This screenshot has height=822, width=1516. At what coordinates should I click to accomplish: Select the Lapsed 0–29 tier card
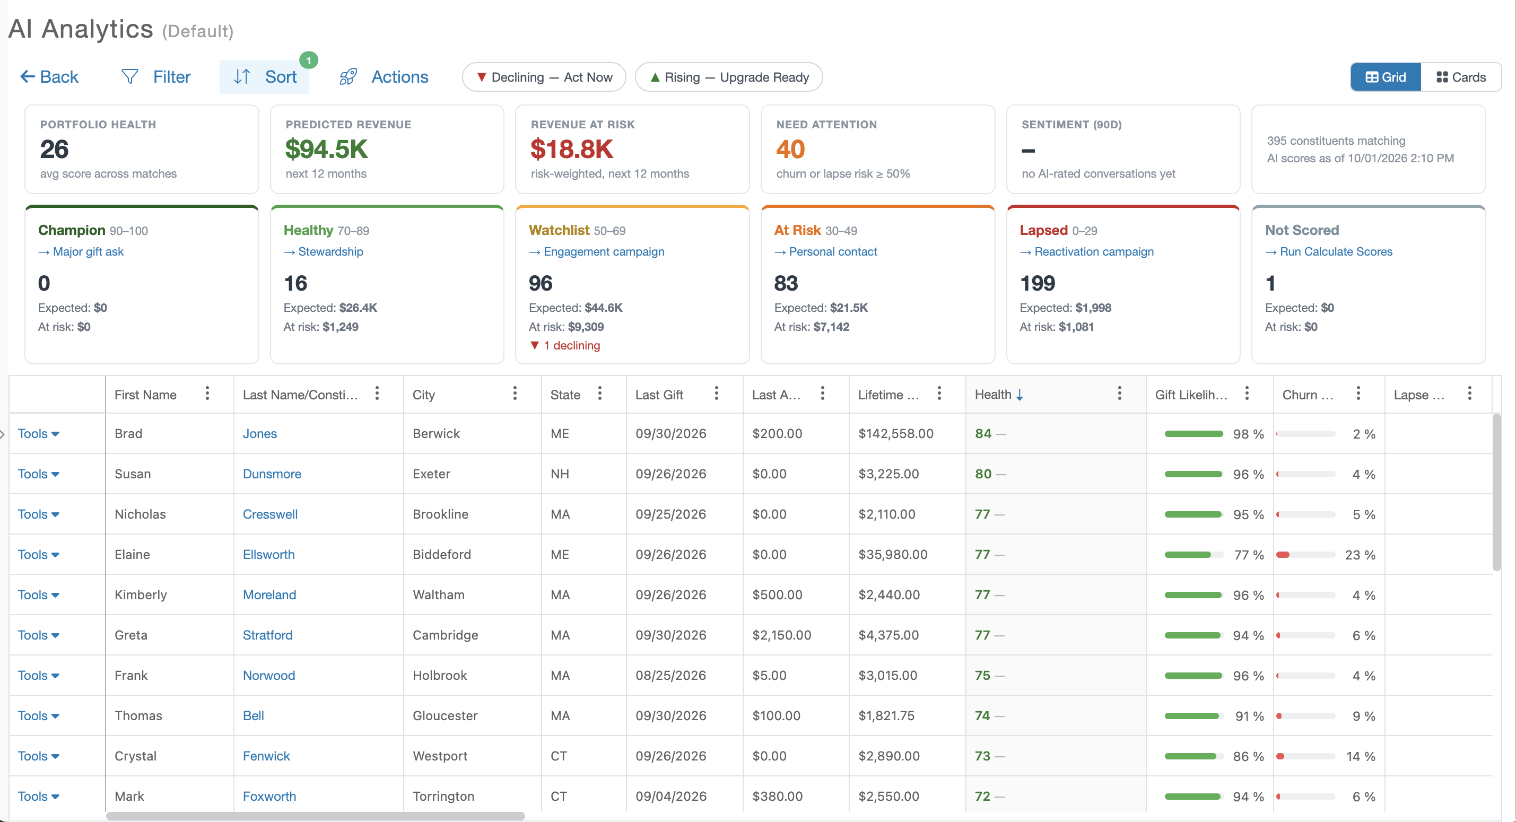click(x=1123, y=284)
